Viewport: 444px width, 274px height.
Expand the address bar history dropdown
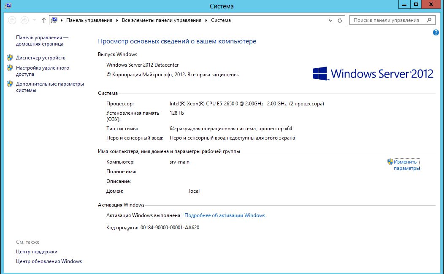(330, 20)
